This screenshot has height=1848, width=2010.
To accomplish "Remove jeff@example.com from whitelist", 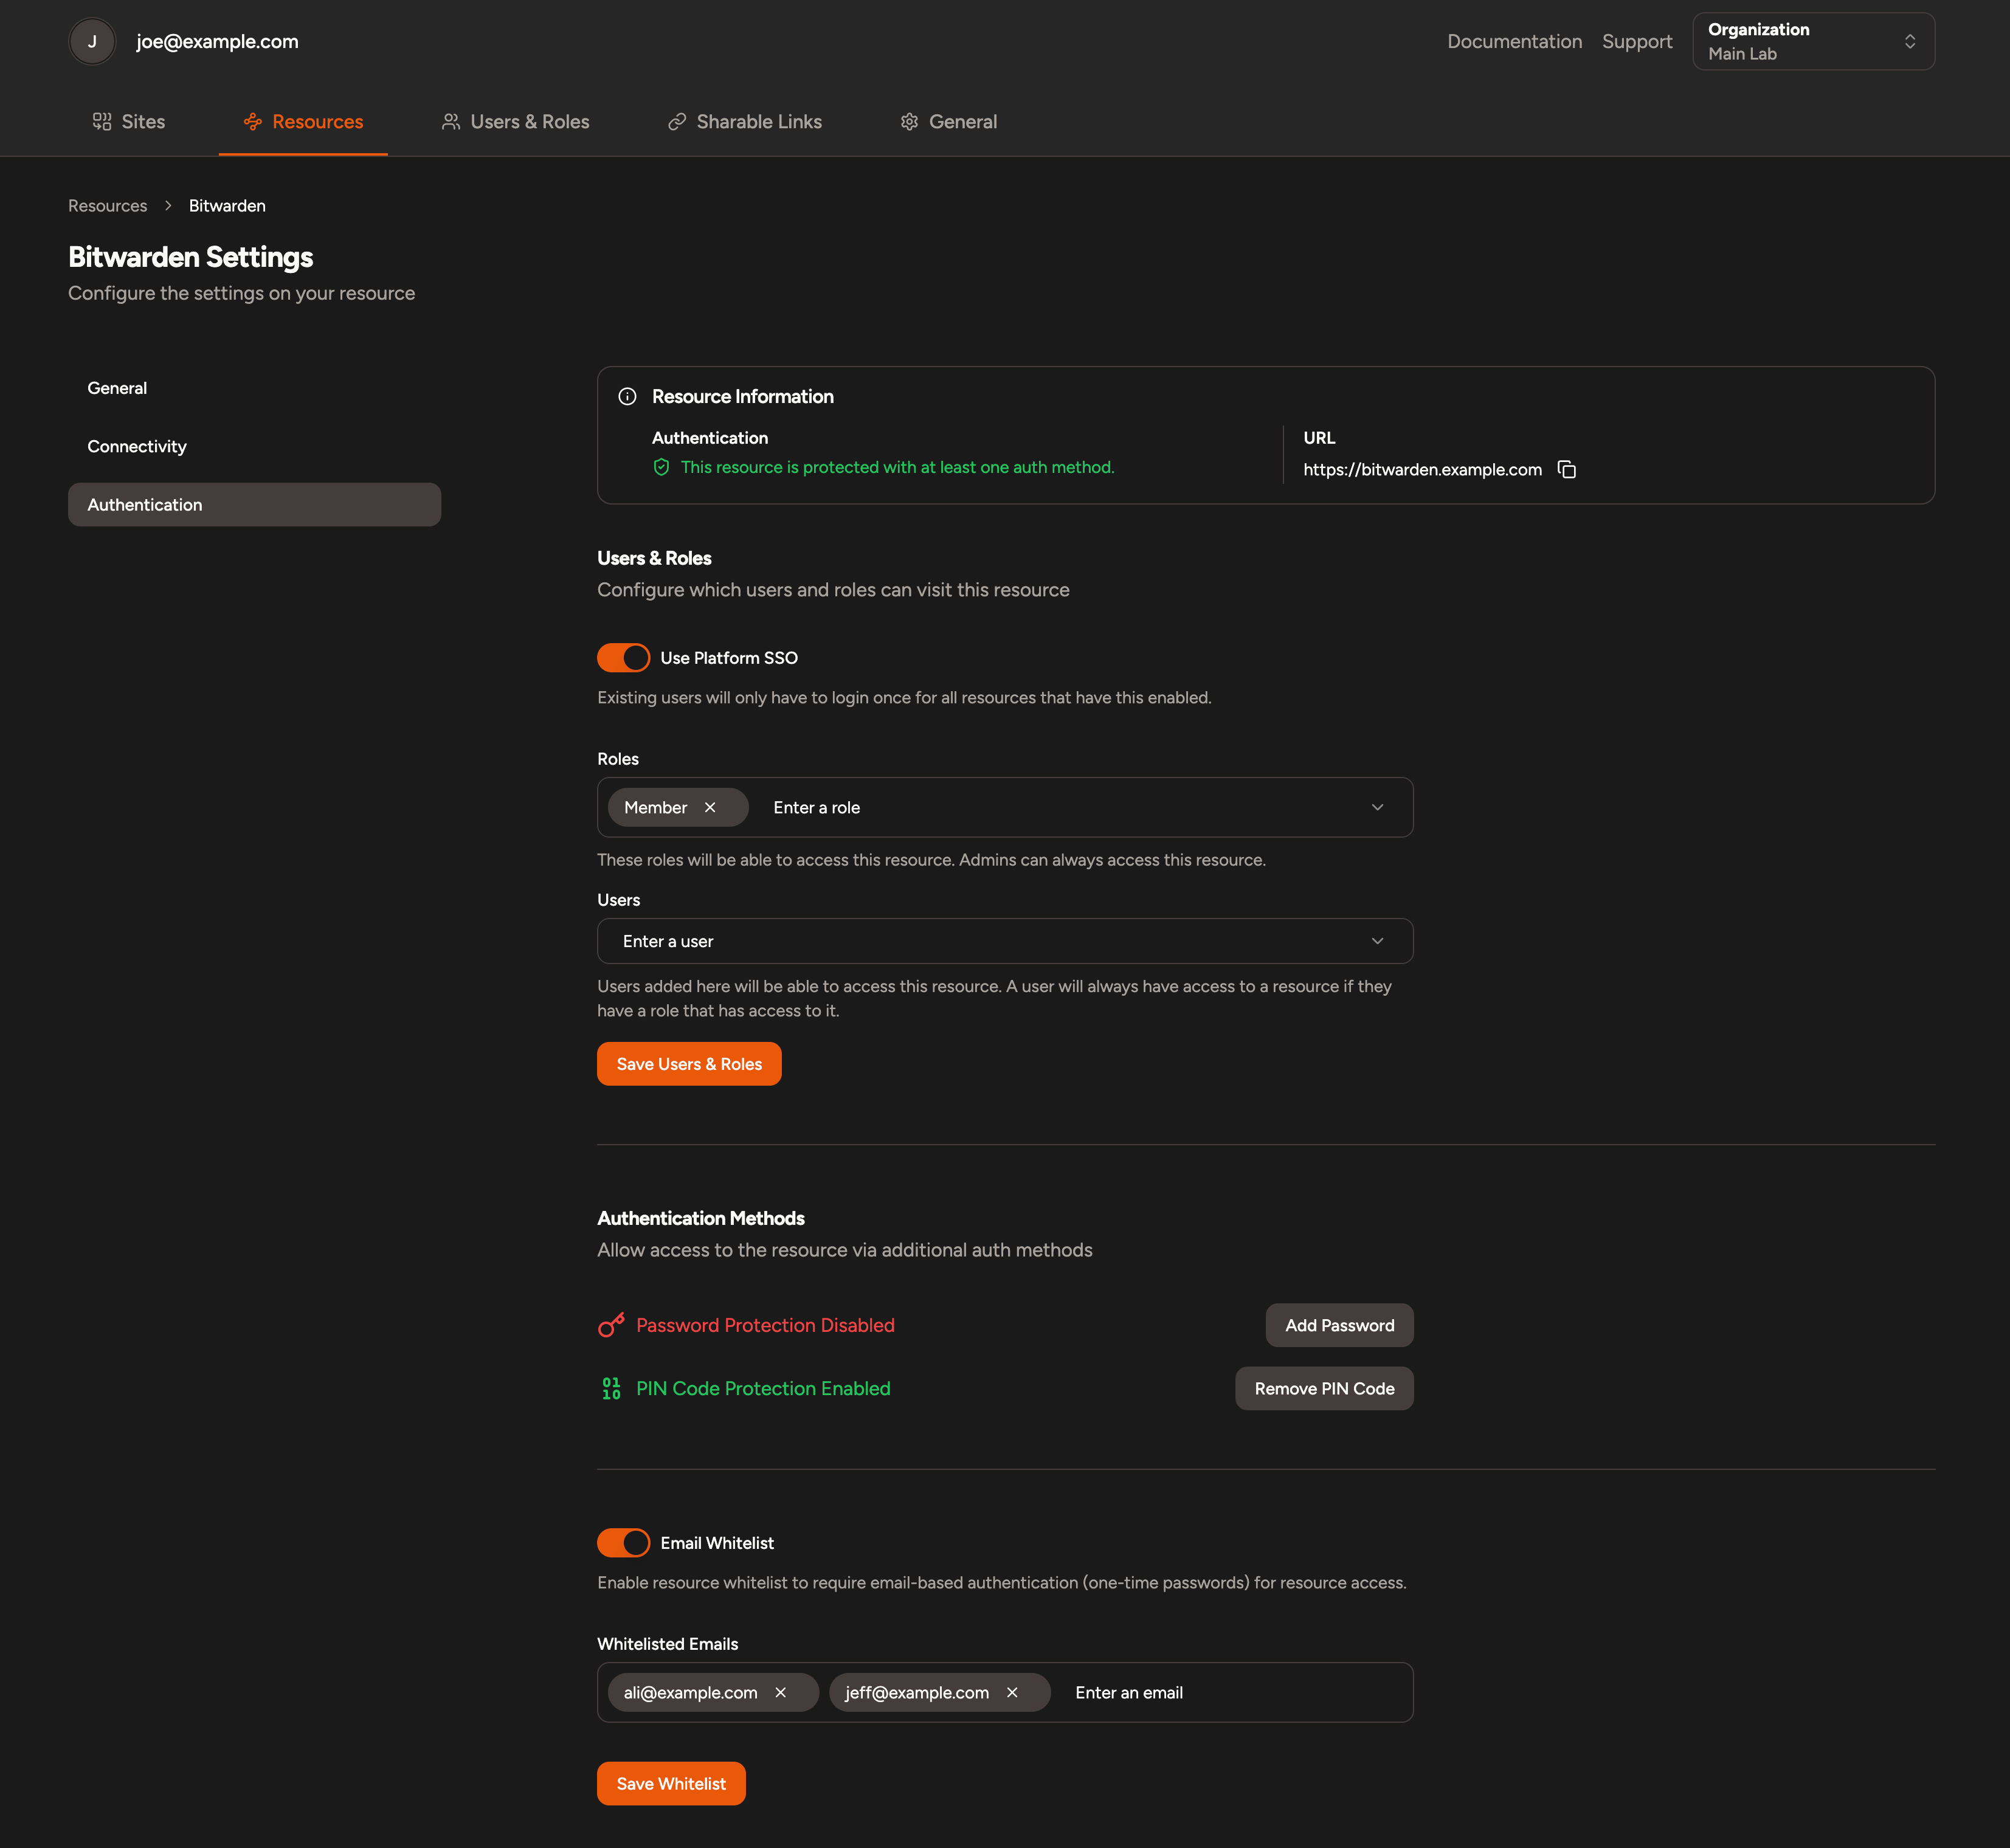I will click(1012, 1693).
